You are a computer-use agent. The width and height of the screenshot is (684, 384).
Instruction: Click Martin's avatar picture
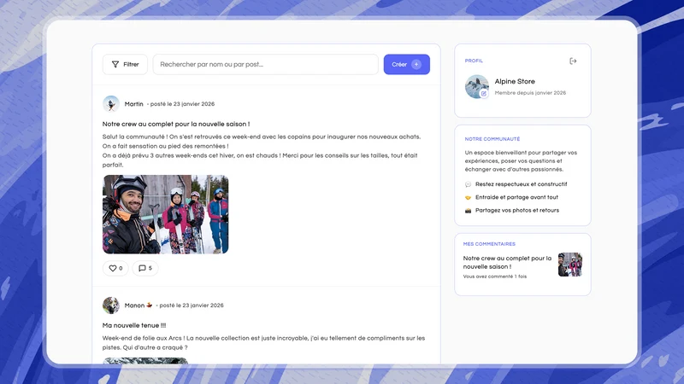[111, 104]
